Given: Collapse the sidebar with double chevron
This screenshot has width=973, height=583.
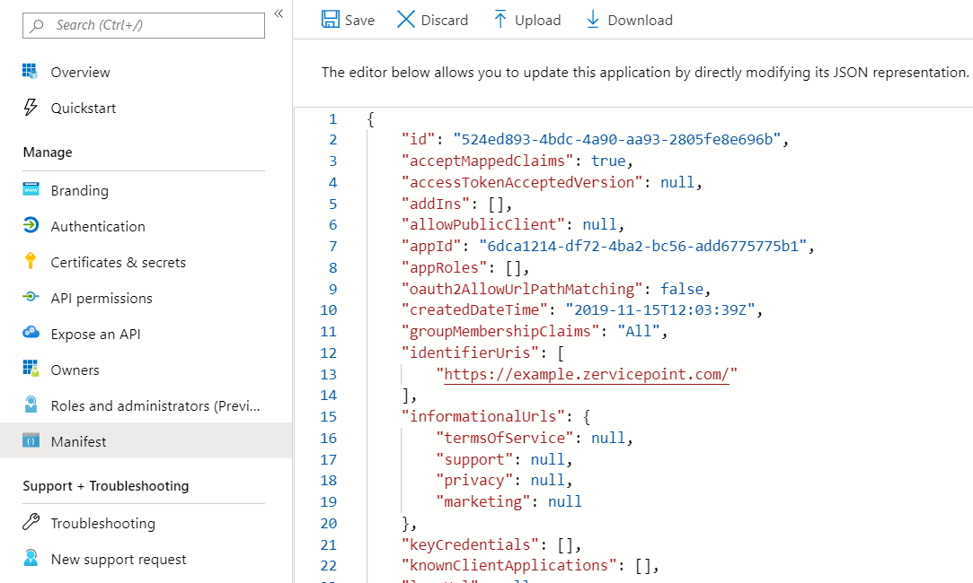Looking at the screenshot, I should click(x=279, y=13).
